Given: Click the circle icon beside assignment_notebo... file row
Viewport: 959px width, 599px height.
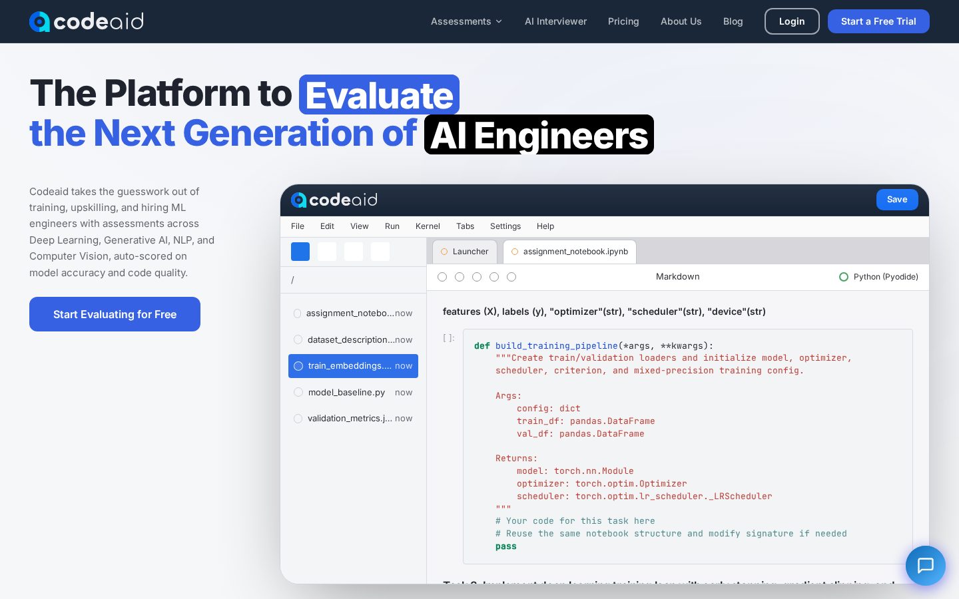Looking at the screenshot, I should [x=298, y=313].
